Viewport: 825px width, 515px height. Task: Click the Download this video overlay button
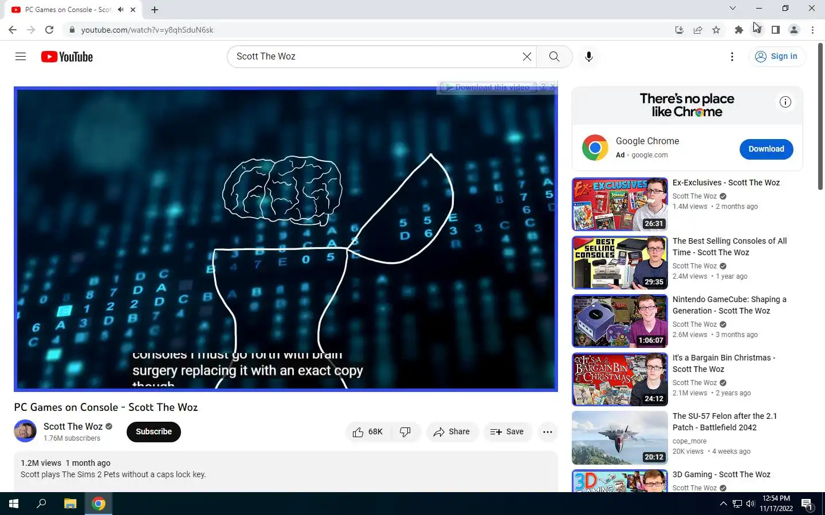pos(487,87)
